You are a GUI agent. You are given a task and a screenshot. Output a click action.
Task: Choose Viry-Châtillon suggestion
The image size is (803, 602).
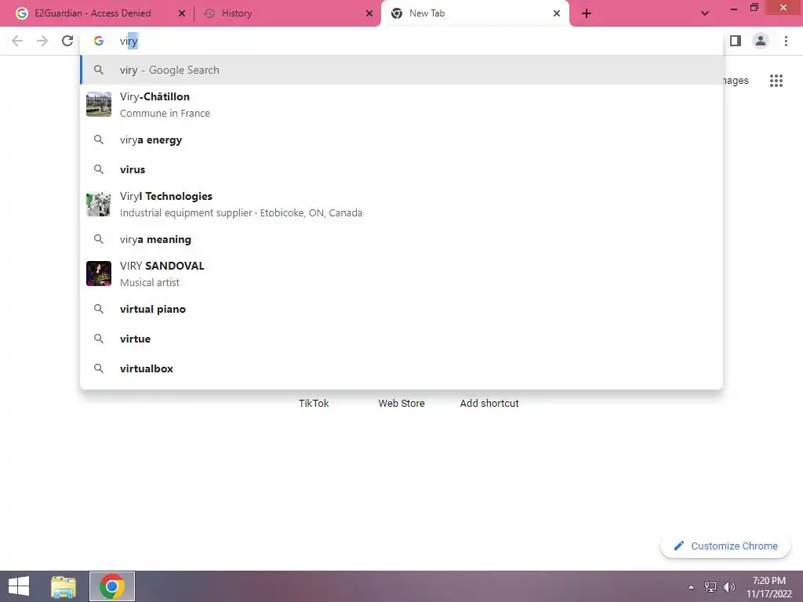pyautogui.click(x=401, y=104)
